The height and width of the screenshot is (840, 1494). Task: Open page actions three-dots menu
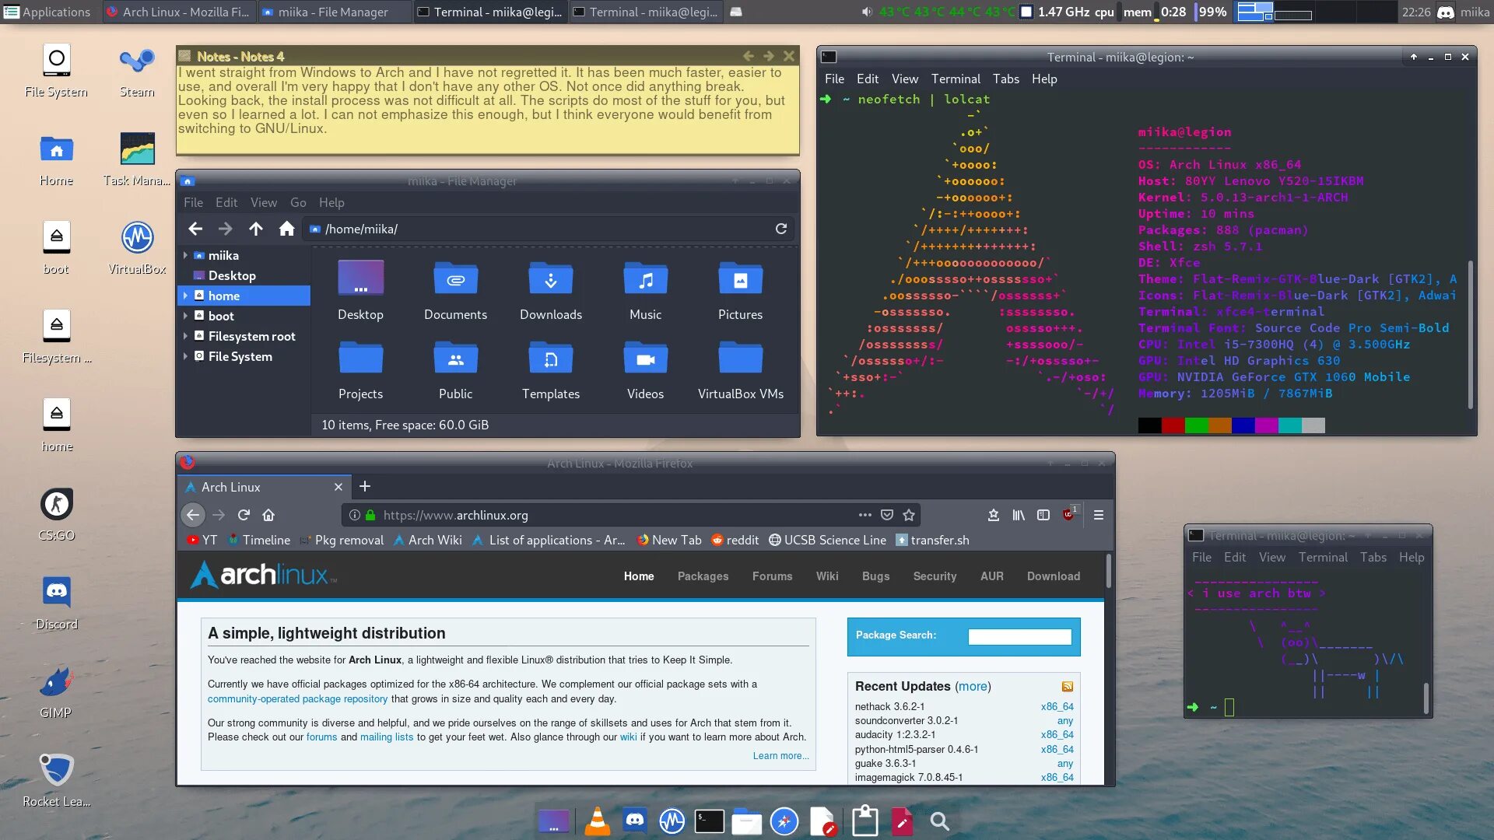point(864,515)
